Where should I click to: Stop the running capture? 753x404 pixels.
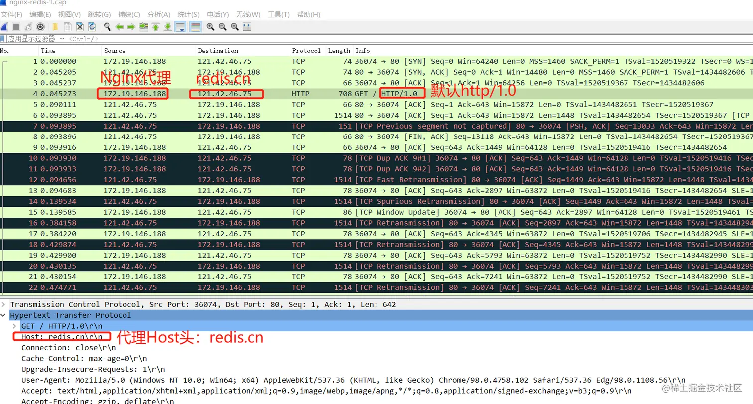(16, 27)
